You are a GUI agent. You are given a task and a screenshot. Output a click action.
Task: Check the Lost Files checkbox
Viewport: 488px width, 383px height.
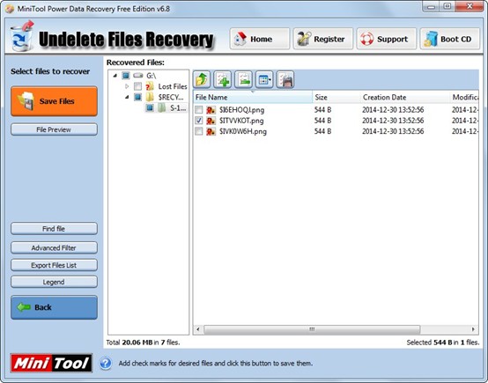pyautogui.click(x=138, y=86)
